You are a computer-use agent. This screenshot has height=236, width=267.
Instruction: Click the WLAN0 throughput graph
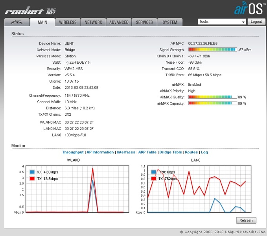pos(77,189)
